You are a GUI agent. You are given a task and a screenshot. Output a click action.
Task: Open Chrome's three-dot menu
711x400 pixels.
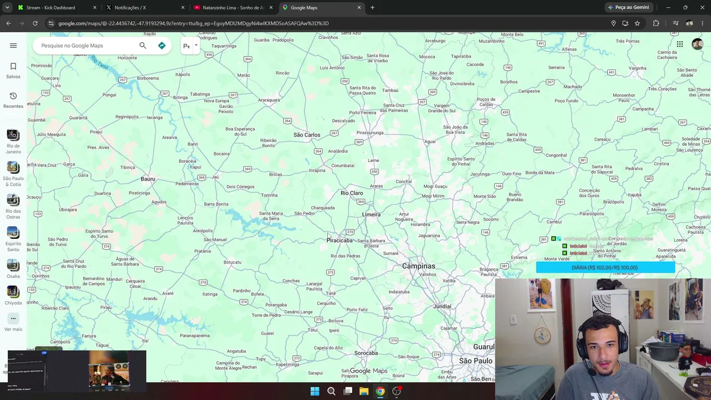point(703,23)
